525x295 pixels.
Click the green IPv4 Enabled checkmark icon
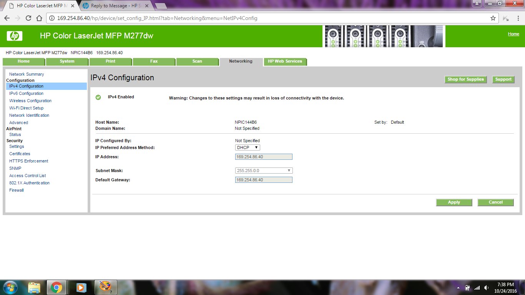98,97
